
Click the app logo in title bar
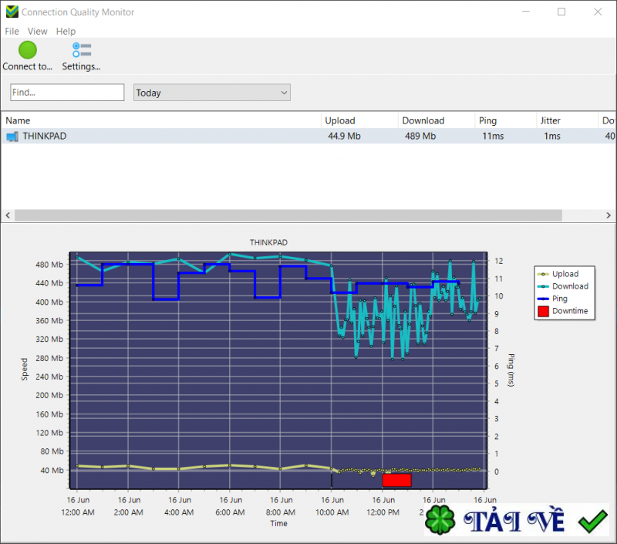pos(11,12)
